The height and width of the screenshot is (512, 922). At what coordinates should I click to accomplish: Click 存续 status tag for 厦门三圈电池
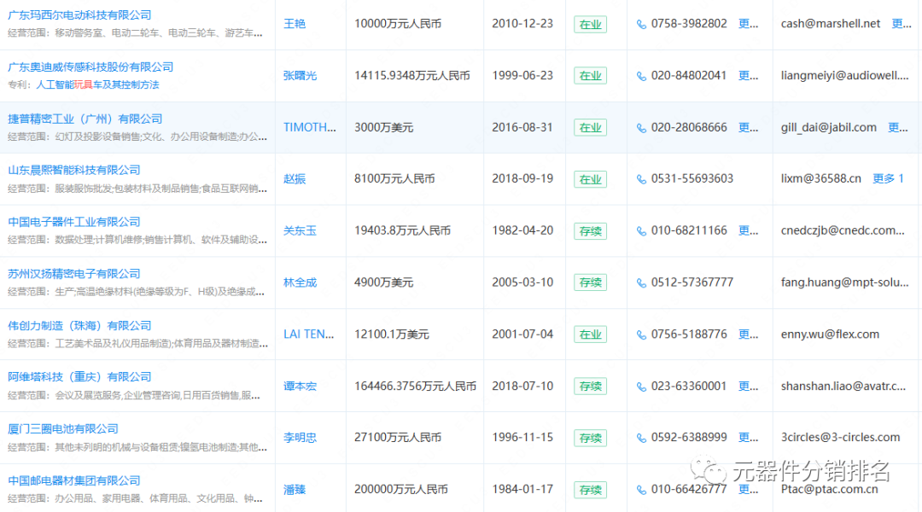[x=591, y=438]
